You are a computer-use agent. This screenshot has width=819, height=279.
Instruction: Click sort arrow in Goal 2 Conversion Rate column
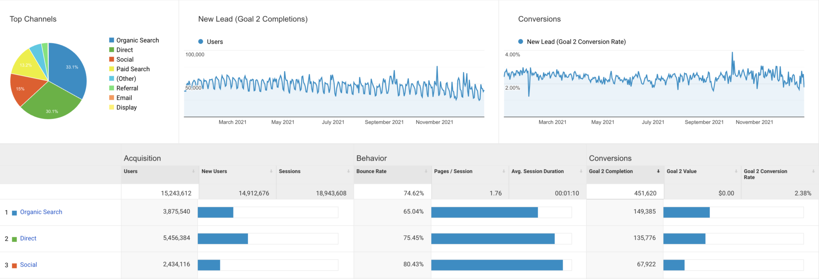(813, 171)
